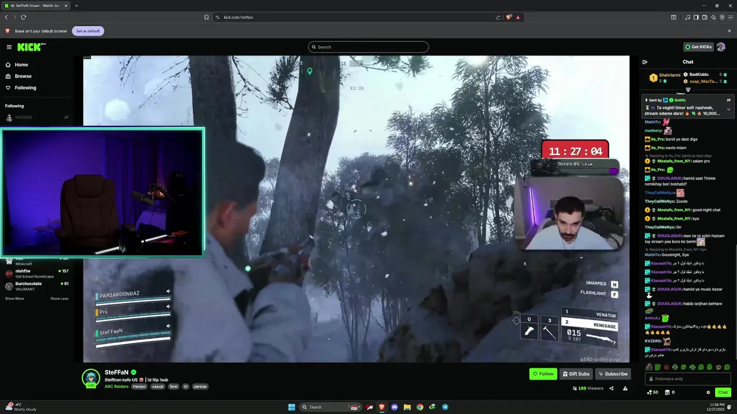
Task: Click Show More in sidebar
Action: pyautogui.click(x=14, y=298)
